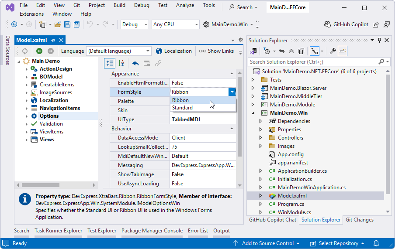Click the model tree horizontal scrollbar thumb

(x=41, y=185)
